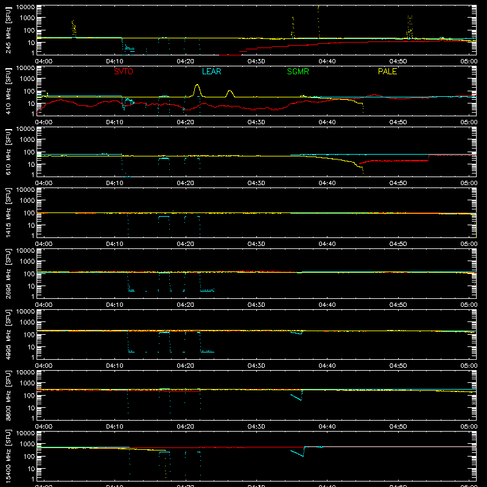
Task: Click the red SVTO station label
Action: 124,71
